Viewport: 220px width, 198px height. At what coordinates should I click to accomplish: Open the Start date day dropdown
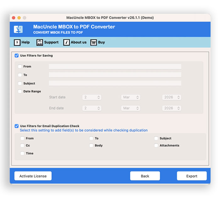pos(92,97)
